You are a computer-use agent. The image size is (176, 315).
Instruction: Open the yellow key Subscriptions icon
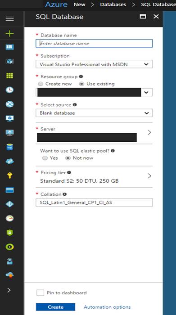pos(9,175)
